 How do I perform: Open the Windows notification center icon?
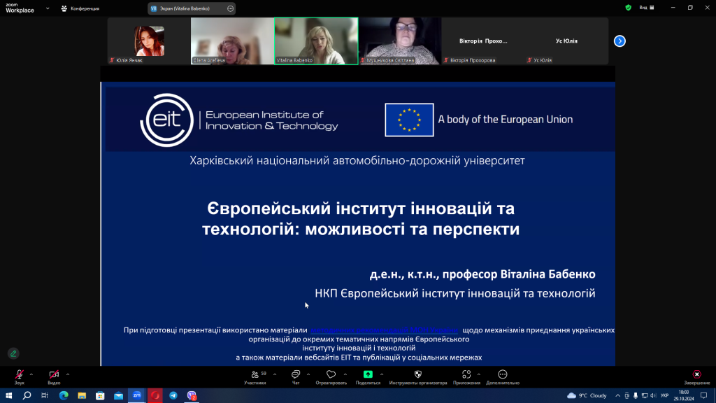coord(704,395)
